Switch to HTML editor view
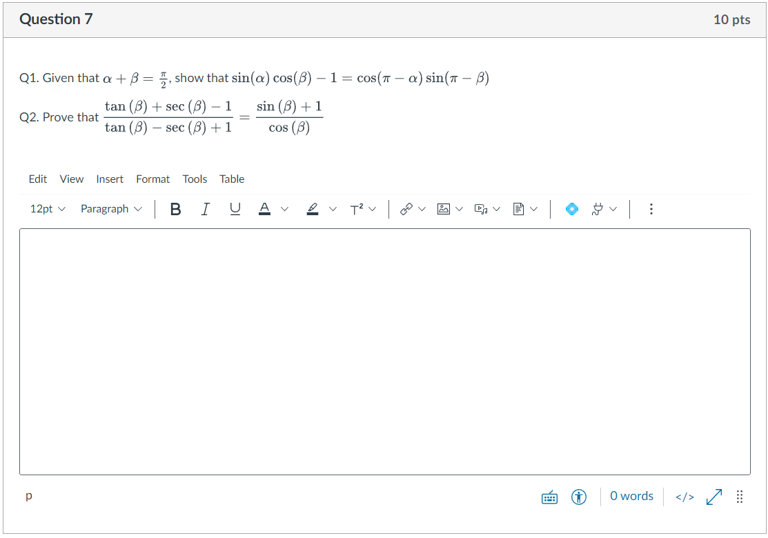The height and width of the screenshot is (538, 768). click(685, 497)
